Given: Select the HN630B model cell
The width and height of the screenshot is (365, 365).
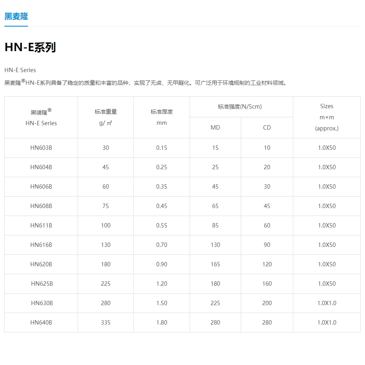Looking at the screenshot, I should (42, 303).
